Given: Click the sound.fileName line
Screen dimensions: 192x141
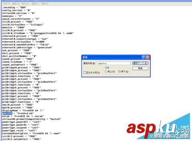Looking at the screenshot, I should coord(17,62).
